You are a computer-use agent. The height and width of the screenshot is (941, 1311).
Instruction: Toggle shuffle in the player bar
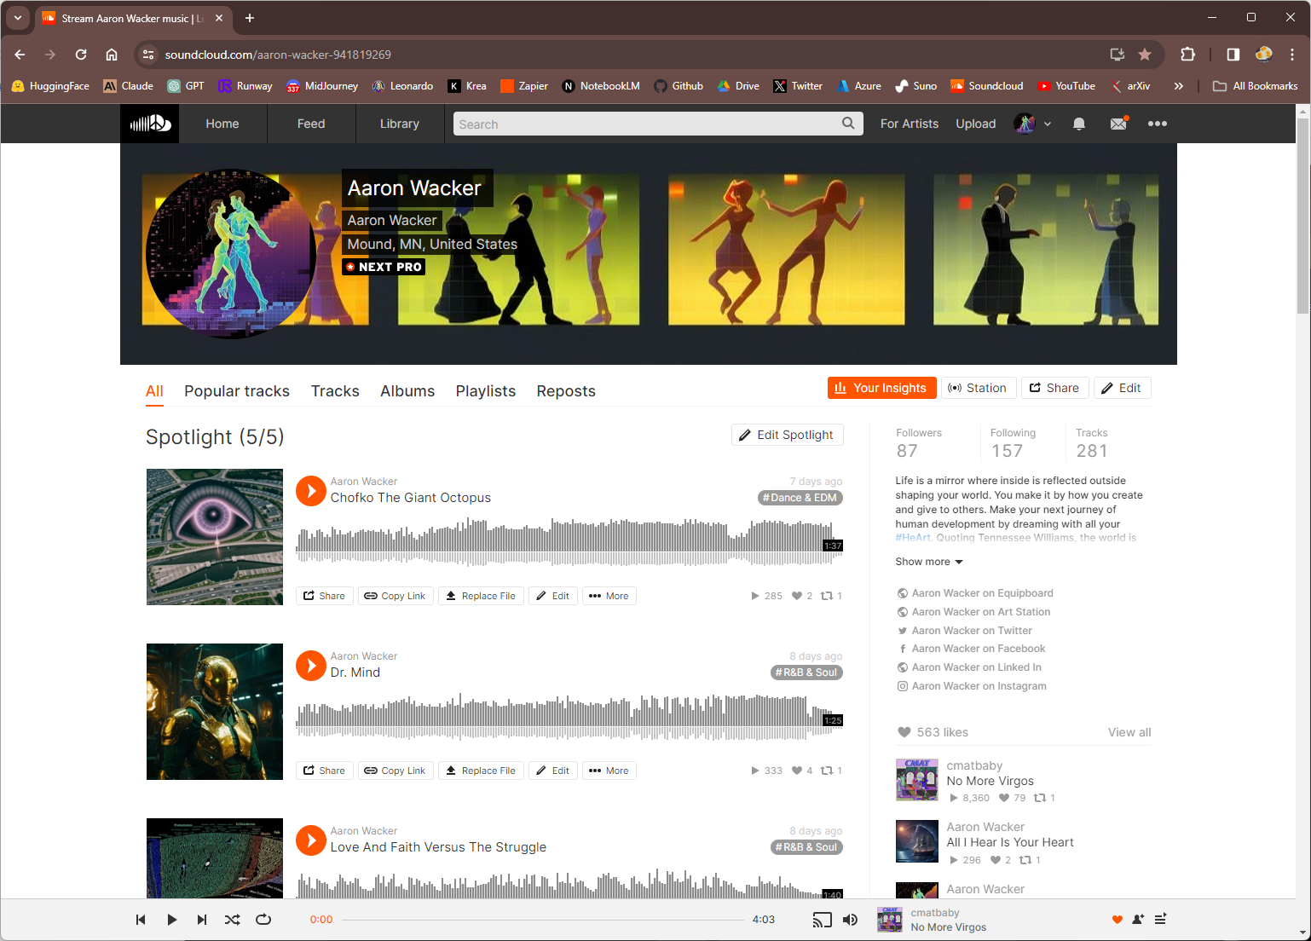(232, 920)
